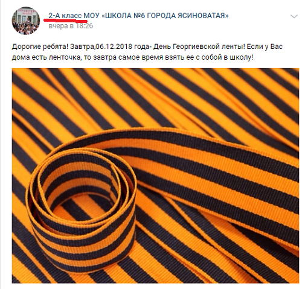Click the word "вчера" in timestamp
Viewport: 302px width, 289px height.
click(x=58, y=26)
